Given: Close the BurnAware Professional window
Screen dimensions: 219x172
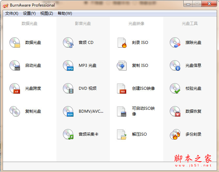Looking at the screenshot, I should tap(209, 4).
